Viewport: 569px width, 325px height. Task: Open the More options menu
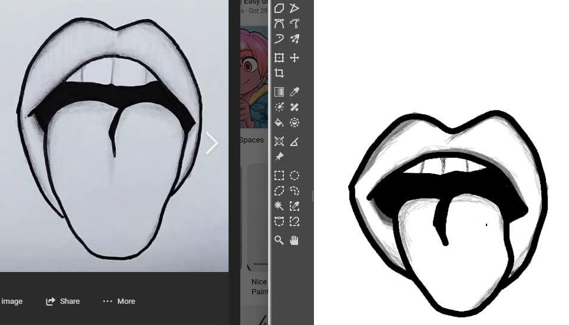pyautogui.click(x=119, y=301)
